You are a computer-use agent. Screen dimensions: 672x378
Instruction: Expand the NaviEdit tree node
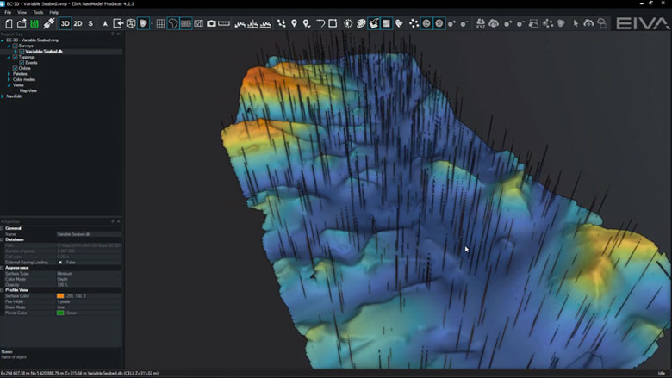[x=3, y=96]
